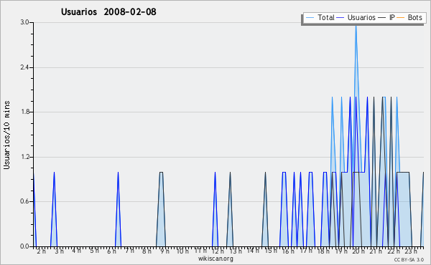Image resolution: width=431 pixels, height=265 pixels.
Task: Click the '12 h' x-axis label
Action: (218, 251)
